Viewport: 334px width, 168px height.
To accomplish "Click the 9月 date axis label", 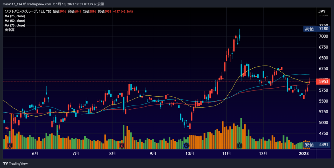I will (x=153, y=153).
